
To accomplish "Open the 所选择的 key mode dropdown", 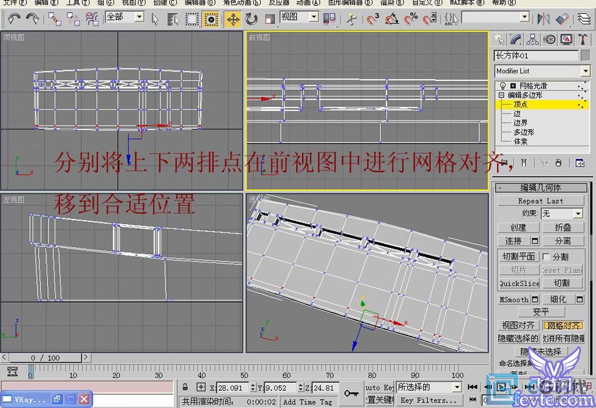I will click(428, 387).
